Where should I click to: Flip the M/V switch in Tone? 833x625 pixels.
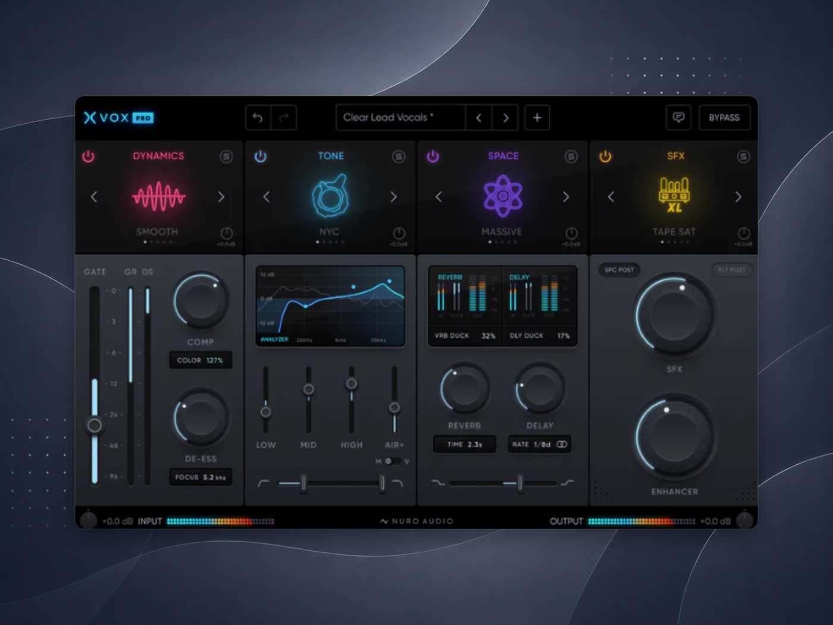pyautogui.click(x=392, y=461)
